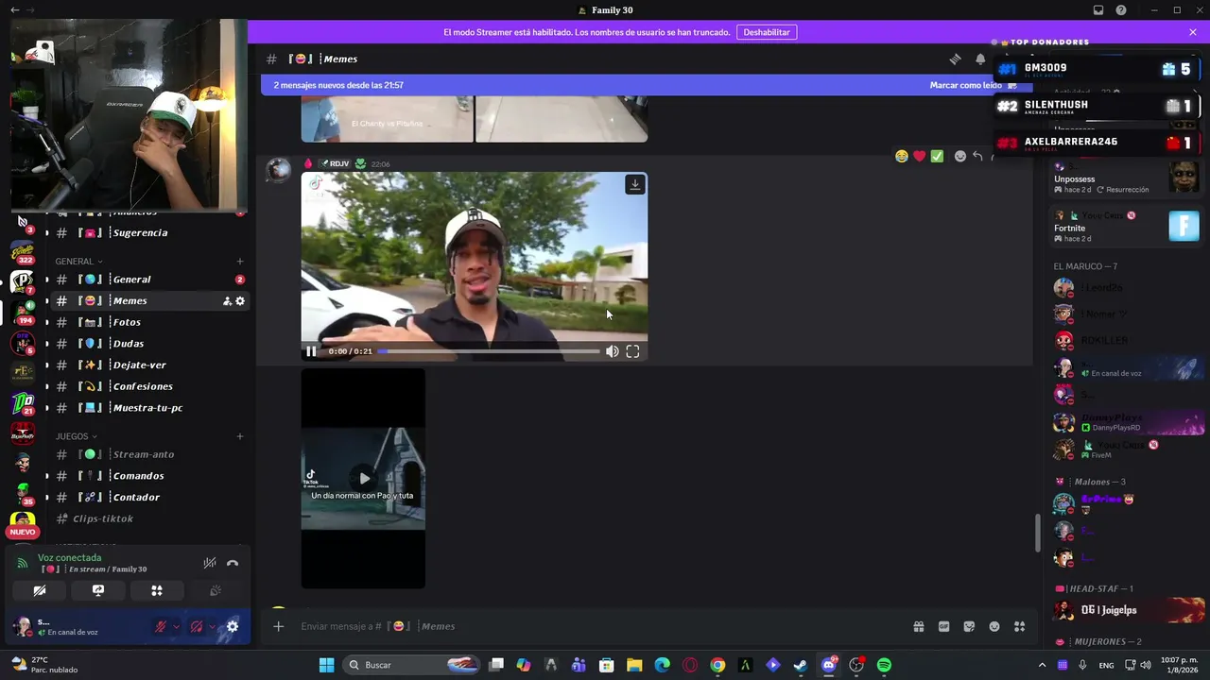Viewport: 1210px width, 680px height.
Task: Open the Fortnite activity card
Action: [x=1125, y=227]
